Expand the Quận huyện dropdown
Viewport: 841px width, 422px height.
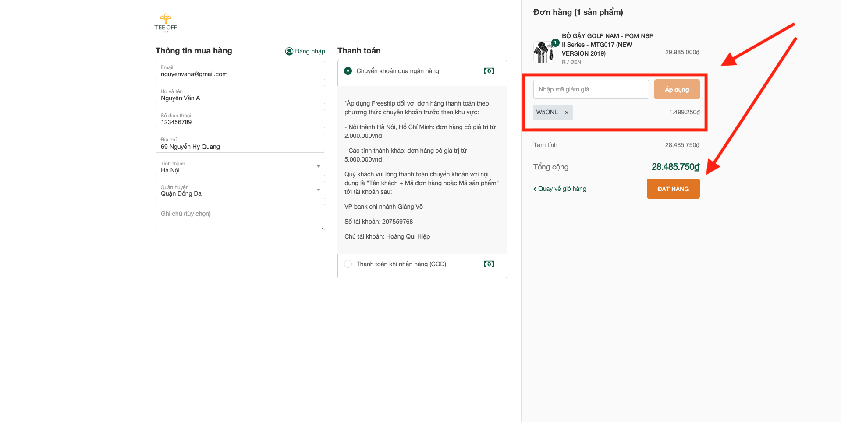[x=319, y=190]
